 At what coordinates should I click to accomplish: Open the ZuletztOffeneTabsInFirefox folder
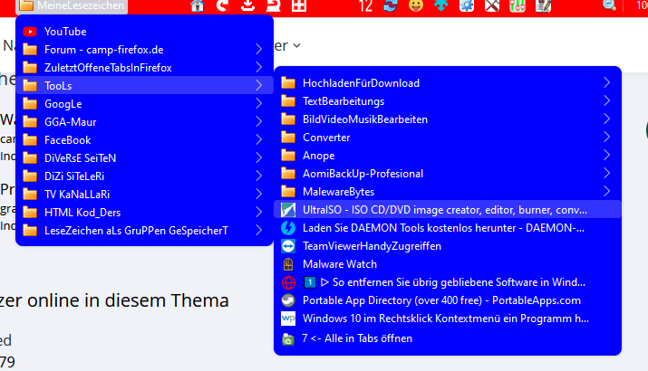(145, 68)
